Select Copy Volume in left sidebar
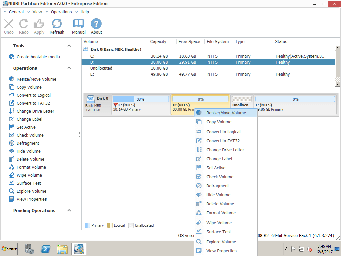Image resolution: width=341 pixels, height=256 pixels. pyautogui.click(x=25, y=87)
